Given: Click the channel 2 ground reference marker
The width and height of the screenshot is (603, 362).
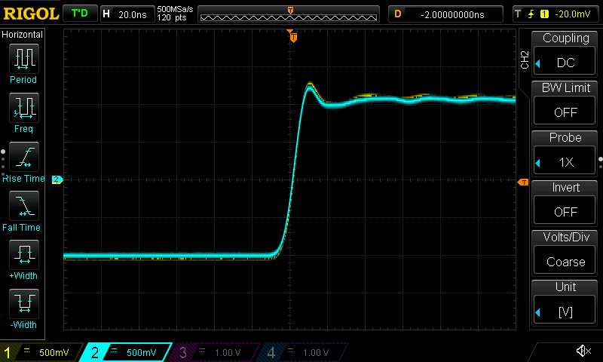Looking at the screenshot, I should (57, 179).
